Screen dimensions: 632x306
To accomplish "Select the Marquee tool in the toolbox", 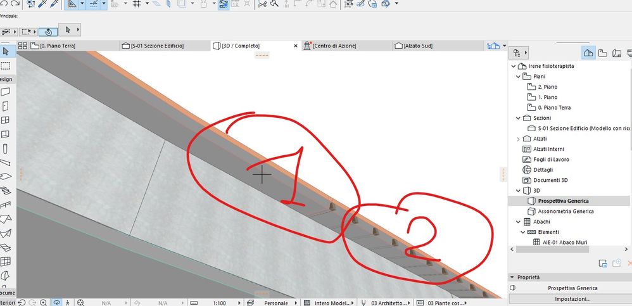I will 6,66.
